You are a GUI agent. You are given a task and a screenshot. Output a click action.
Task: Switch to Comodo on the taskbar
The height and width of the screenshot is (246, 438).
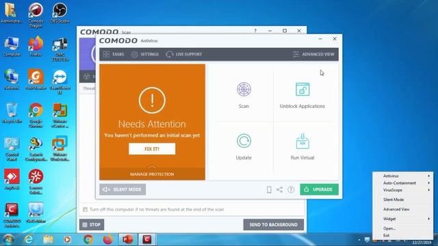[x=147, y=240]
